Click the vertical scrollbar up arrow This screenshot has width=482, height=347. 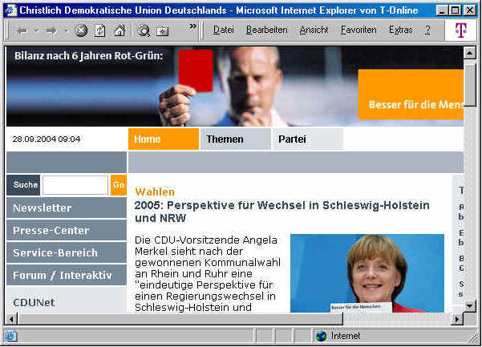pyautogui.click(x=469, y=54)
